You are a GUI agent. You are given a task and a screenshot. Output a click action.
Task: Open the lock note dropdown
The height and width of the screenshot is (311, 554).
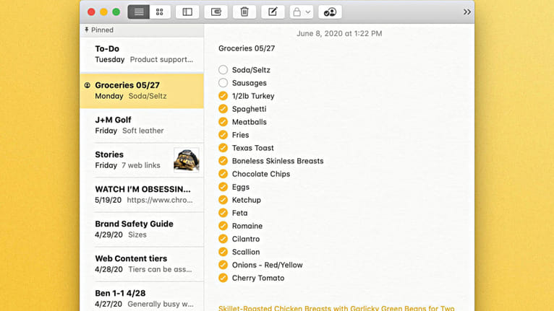[x=301, y=12]
